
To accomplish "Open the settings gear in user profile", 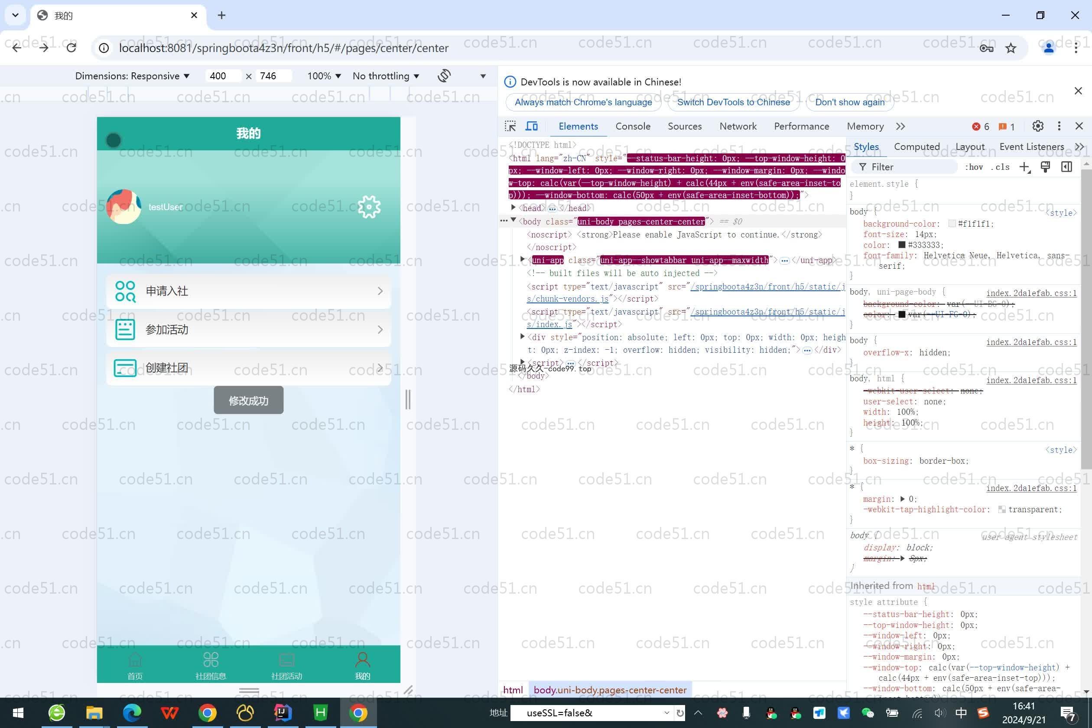I will [x=369, y=207].
